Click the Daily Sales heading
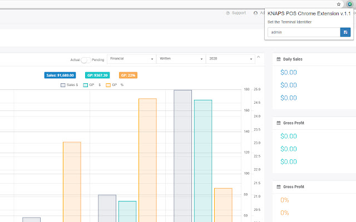The width and height of the screenshot is (356, 222). pyautogui.click(x=293, y=59)
